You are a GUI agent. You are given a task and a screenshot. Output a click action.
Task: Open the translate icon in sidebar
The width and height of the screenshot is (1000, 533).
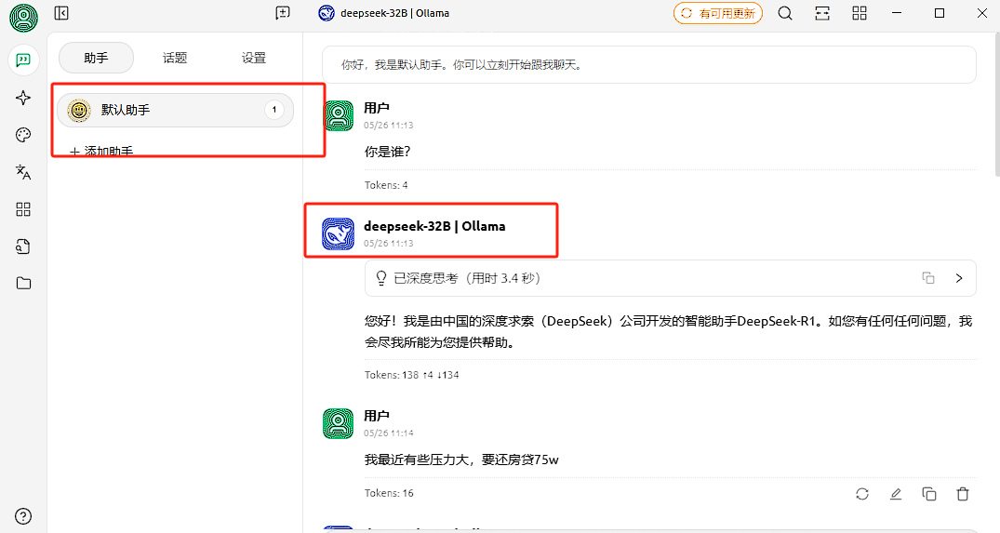click(x=23, y=172)
